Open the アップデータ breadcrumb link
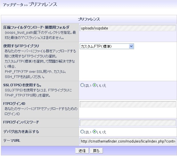 [x=13, y=5]
